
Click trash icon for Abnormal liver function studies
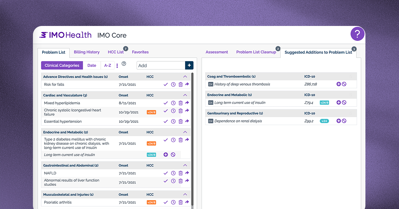[181, 181]
